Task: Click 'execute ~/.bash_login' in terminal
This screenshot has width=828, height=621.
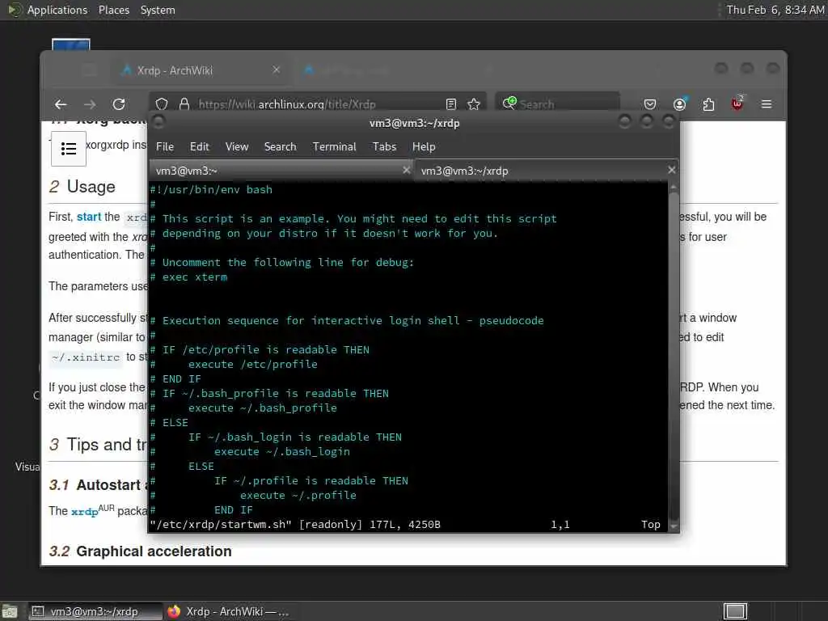Action: click(282, 451)
